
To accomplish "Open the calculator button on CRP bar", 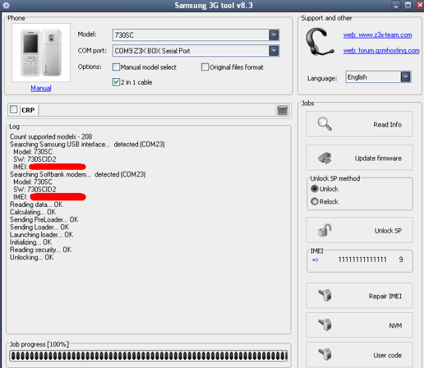I will [x=282, y=110].
